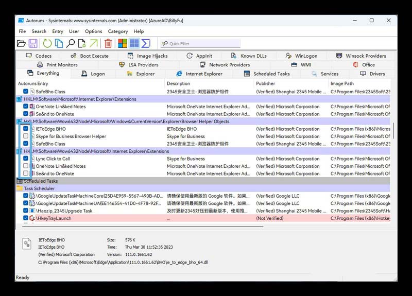412x296 pixels.
Task: Switch to the LSA Providers tab
Action: [139, 65]
